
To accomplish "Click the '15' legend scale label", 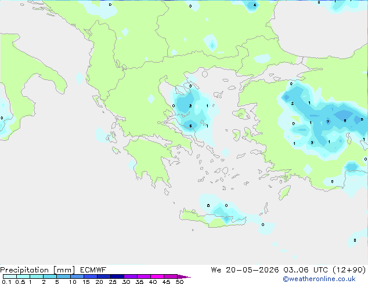I will coord(86,282).
